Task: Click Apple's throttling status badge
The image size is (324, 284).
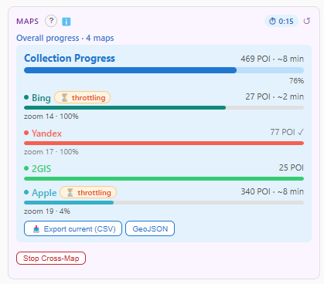Action: tap(88, 192)
